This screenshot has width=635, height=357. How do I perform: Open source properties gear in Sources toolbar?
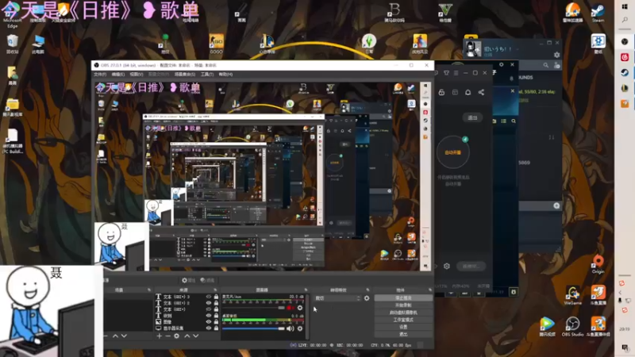pyautogui.click(x=176, y=336)
